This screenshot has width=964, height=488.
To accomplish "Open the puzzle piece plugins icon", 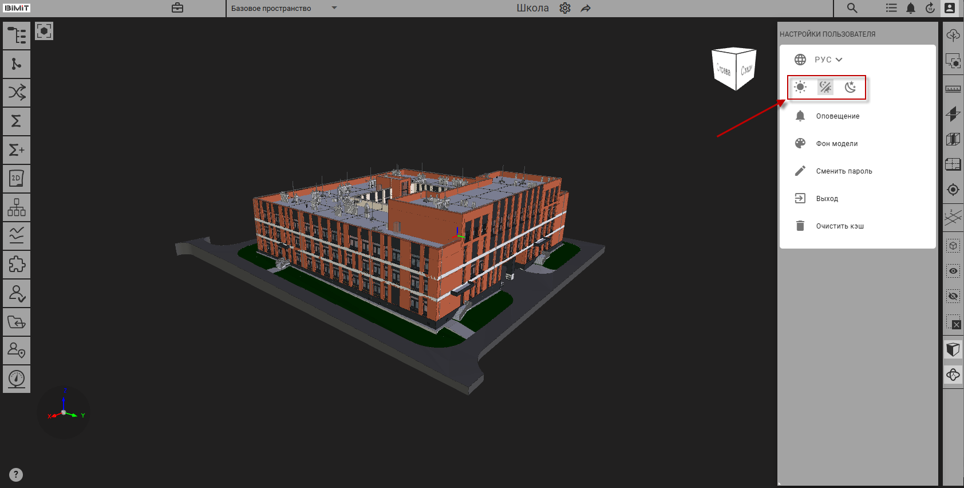I will click(x=17, y=265).
